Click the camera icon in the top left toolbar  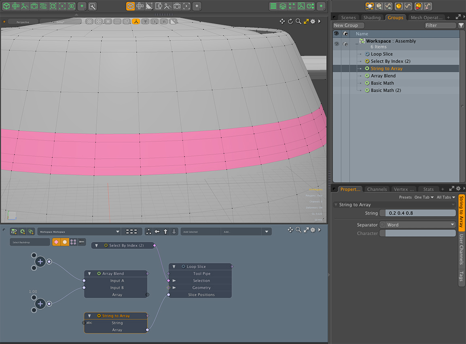pyautogui.click(x=34, y=6)
